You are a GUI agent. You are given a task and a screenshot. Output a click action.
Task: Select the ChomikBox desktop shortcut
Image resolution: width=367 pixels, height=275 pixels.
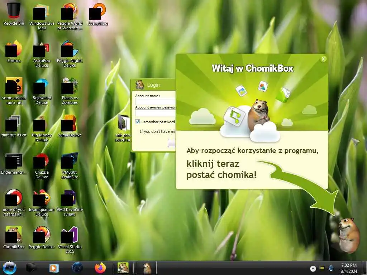point(14,238)
